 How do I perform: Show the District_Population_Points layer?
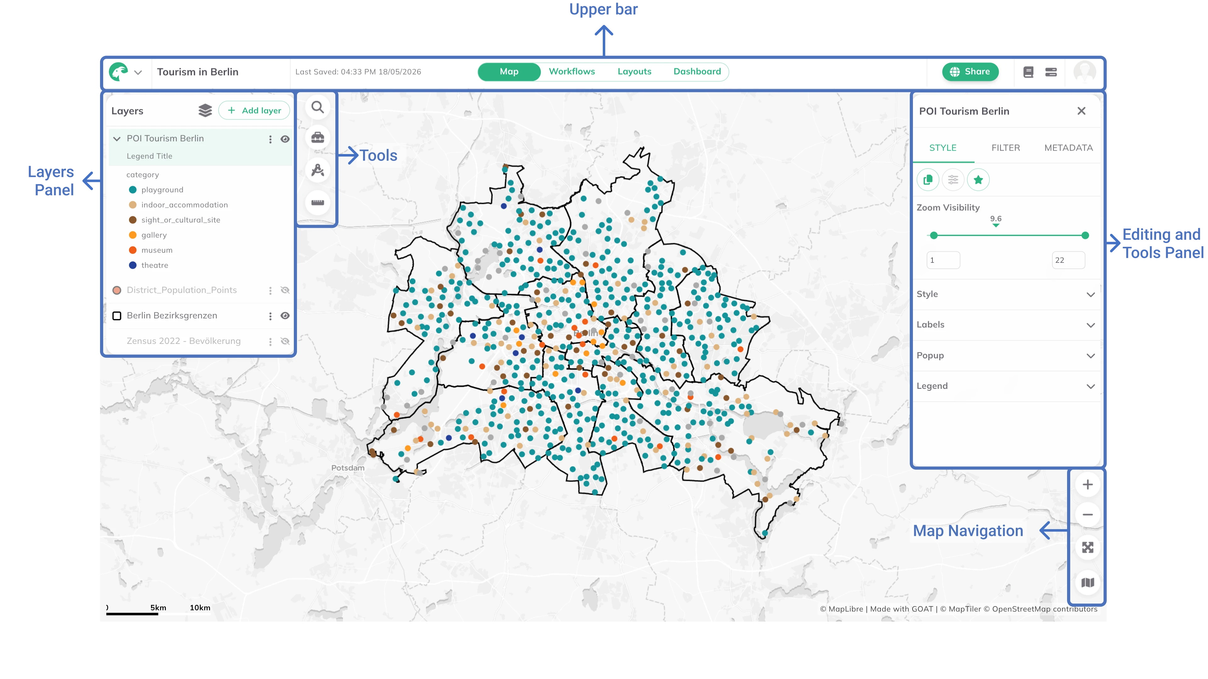click(285, 290)
